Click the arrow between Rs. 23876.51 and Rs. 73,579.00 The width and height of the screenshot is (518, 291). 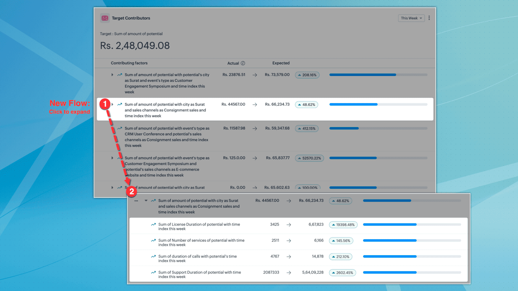pyautogui.click(x=255, y=75)
